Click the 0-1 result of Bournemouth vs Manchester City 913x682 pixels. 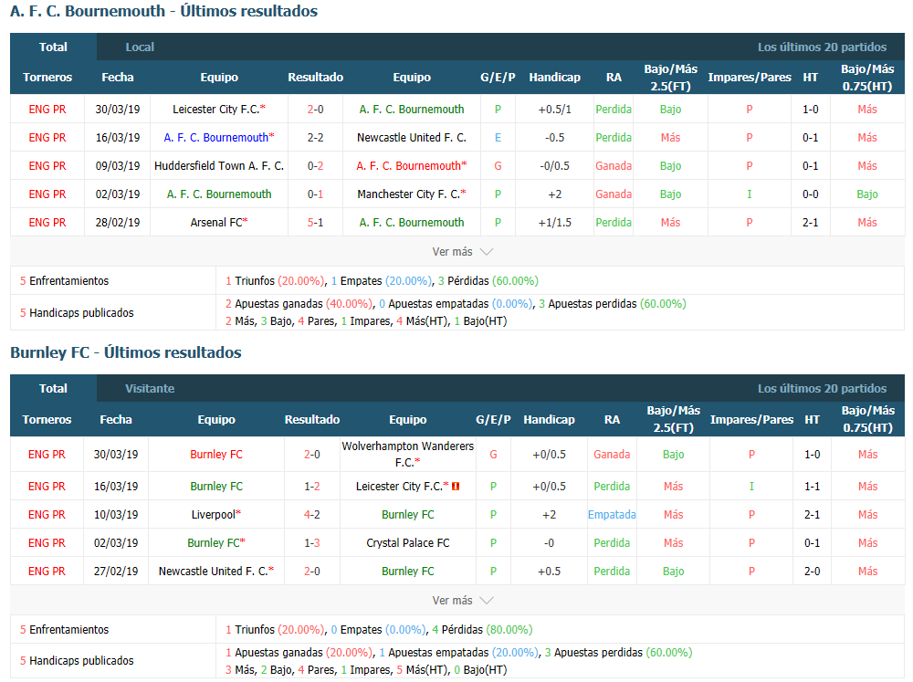(316, 194)
